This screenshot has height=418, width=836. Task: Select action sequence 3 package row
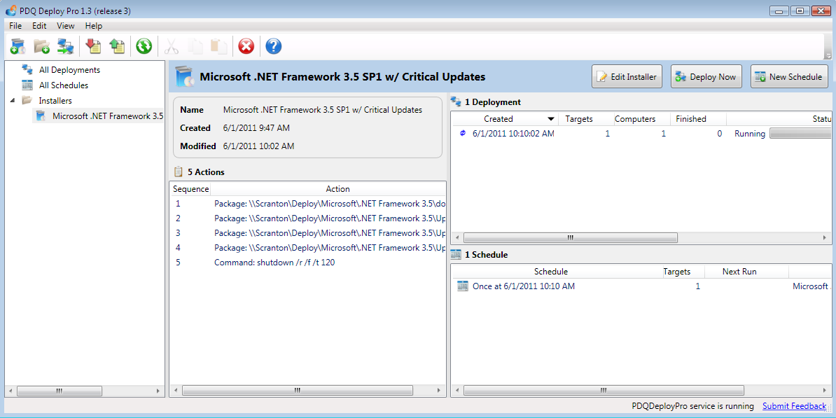tap(308, 233)
